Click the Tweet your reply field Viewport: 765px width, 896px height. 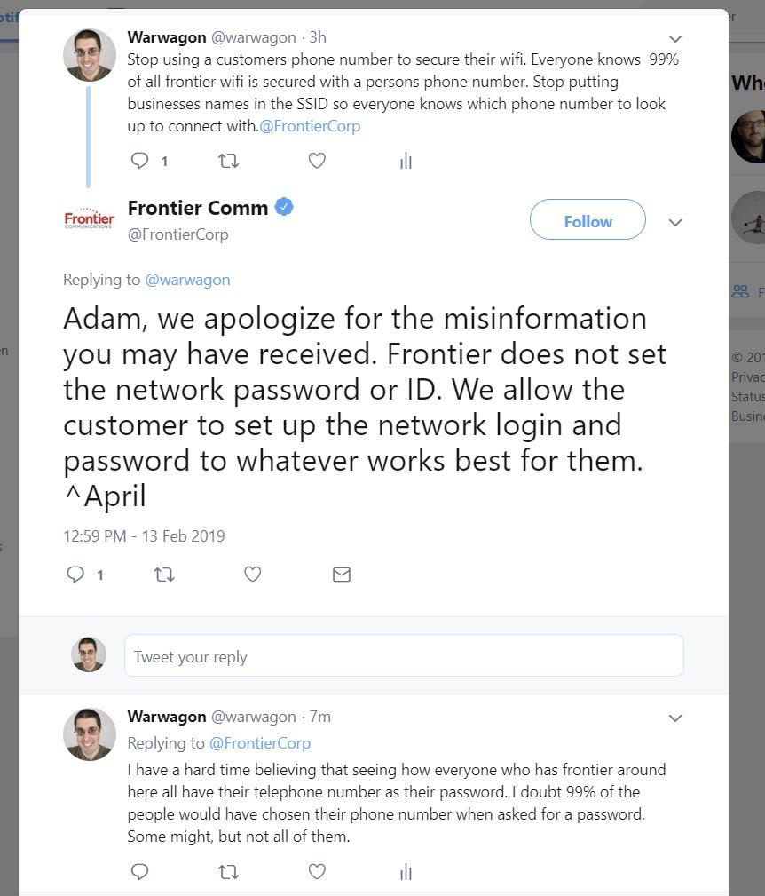[x=404, y=656]
